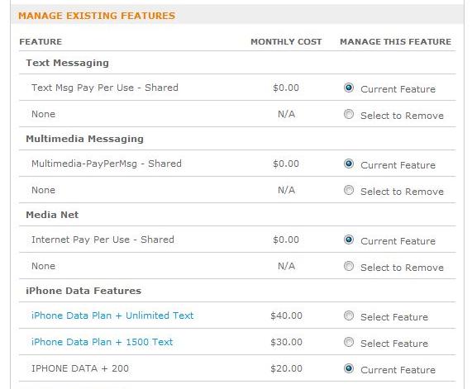Select Feature radio for iPhone Data Plan Unlimited Text
The image size is (472, 389).
coord(349,315)
